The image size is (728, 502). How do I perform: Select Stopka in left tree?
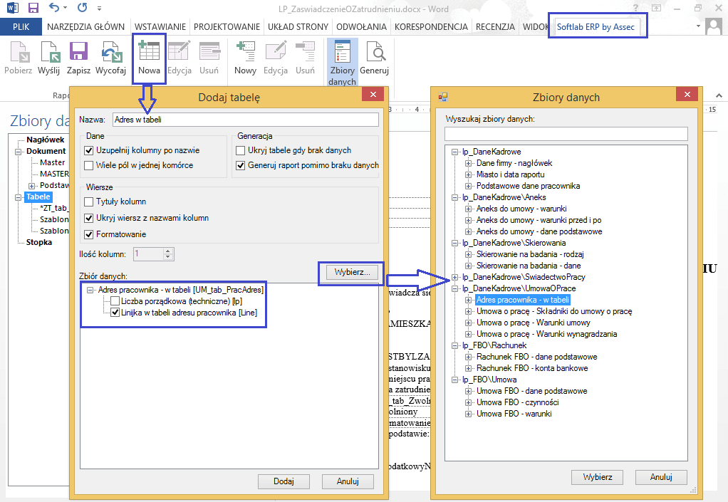coord(39,242)
